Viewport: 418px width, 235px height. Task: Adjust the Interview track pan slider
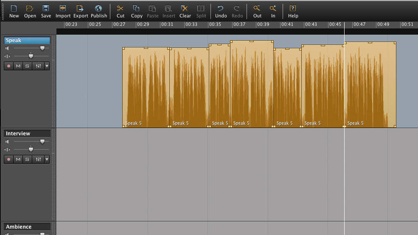pos(31,149)
